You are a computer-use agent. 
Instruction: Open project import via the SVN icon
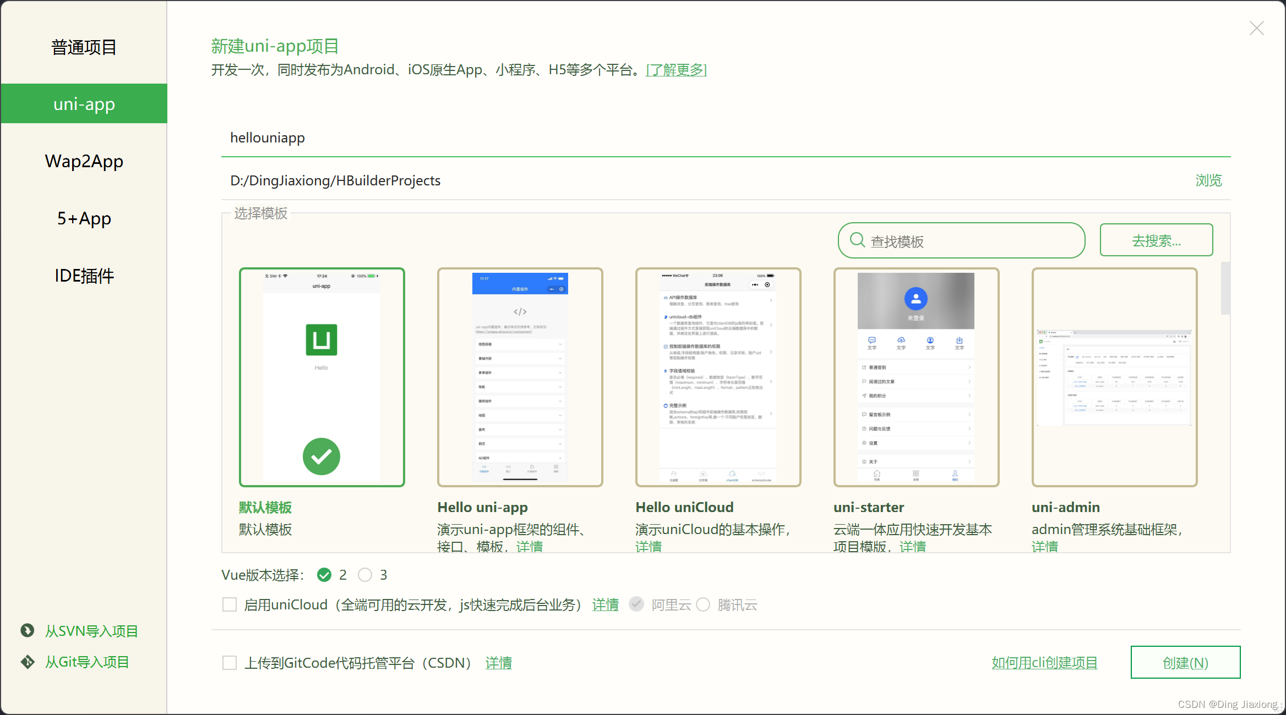click(26, 631)
